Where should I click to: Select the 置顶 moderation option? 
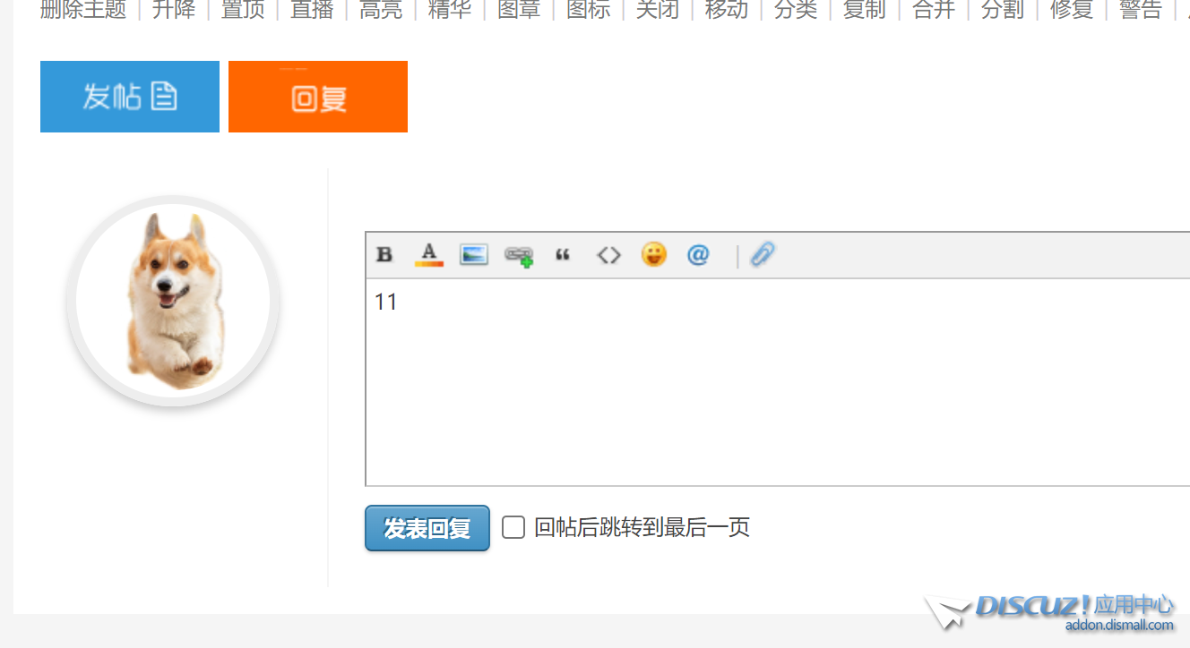[x=242, y=12]
